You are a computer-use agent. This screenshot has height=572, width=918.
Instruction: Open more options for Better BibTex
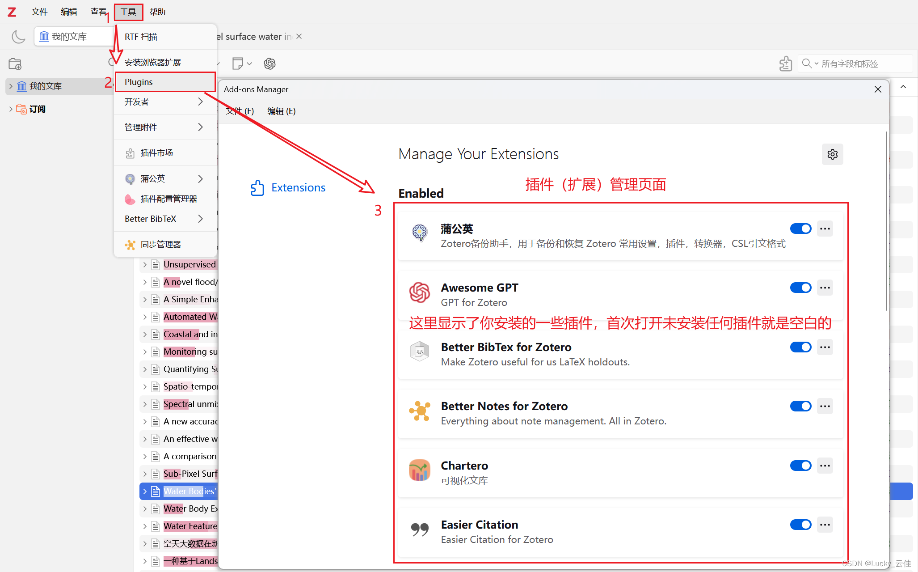click(825, 347)
